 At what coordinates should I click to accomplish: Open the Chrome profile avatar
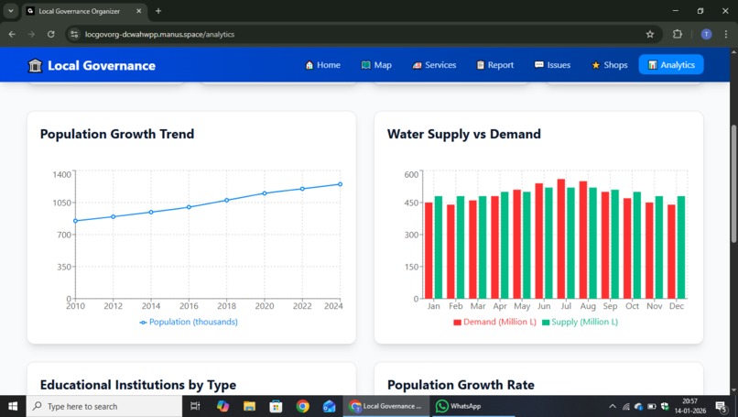click(706, 34)
